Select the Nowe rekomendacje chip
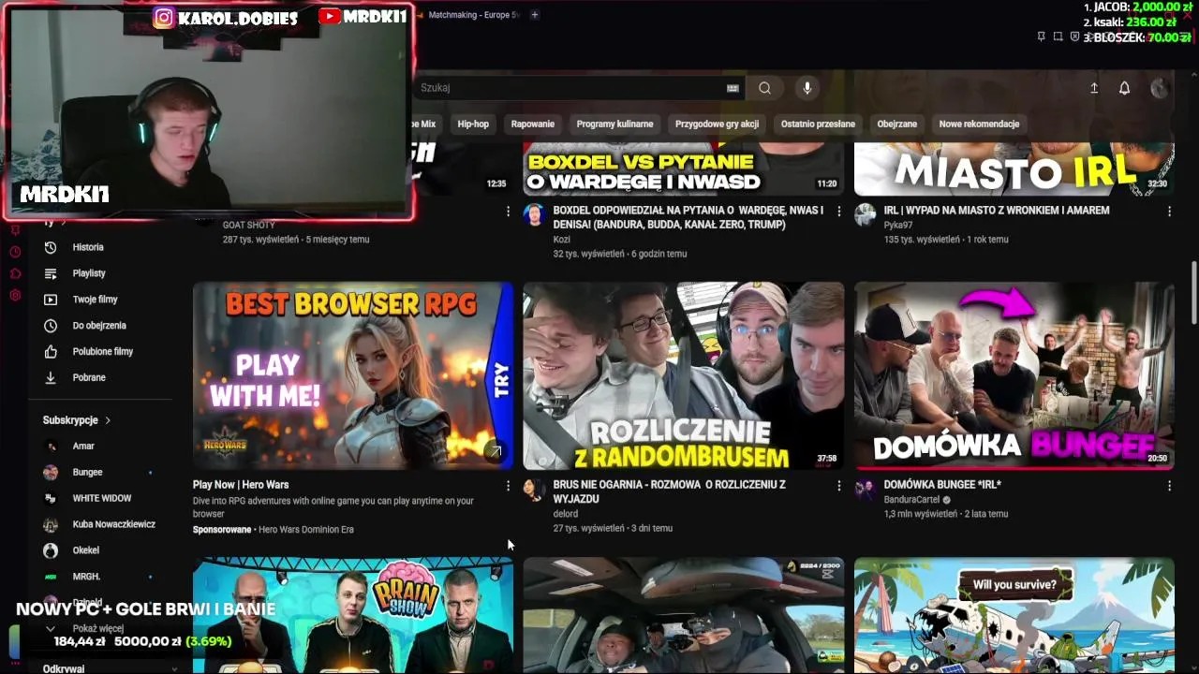The height and width of the screenshot is (674, 1199). pos(979,124)
